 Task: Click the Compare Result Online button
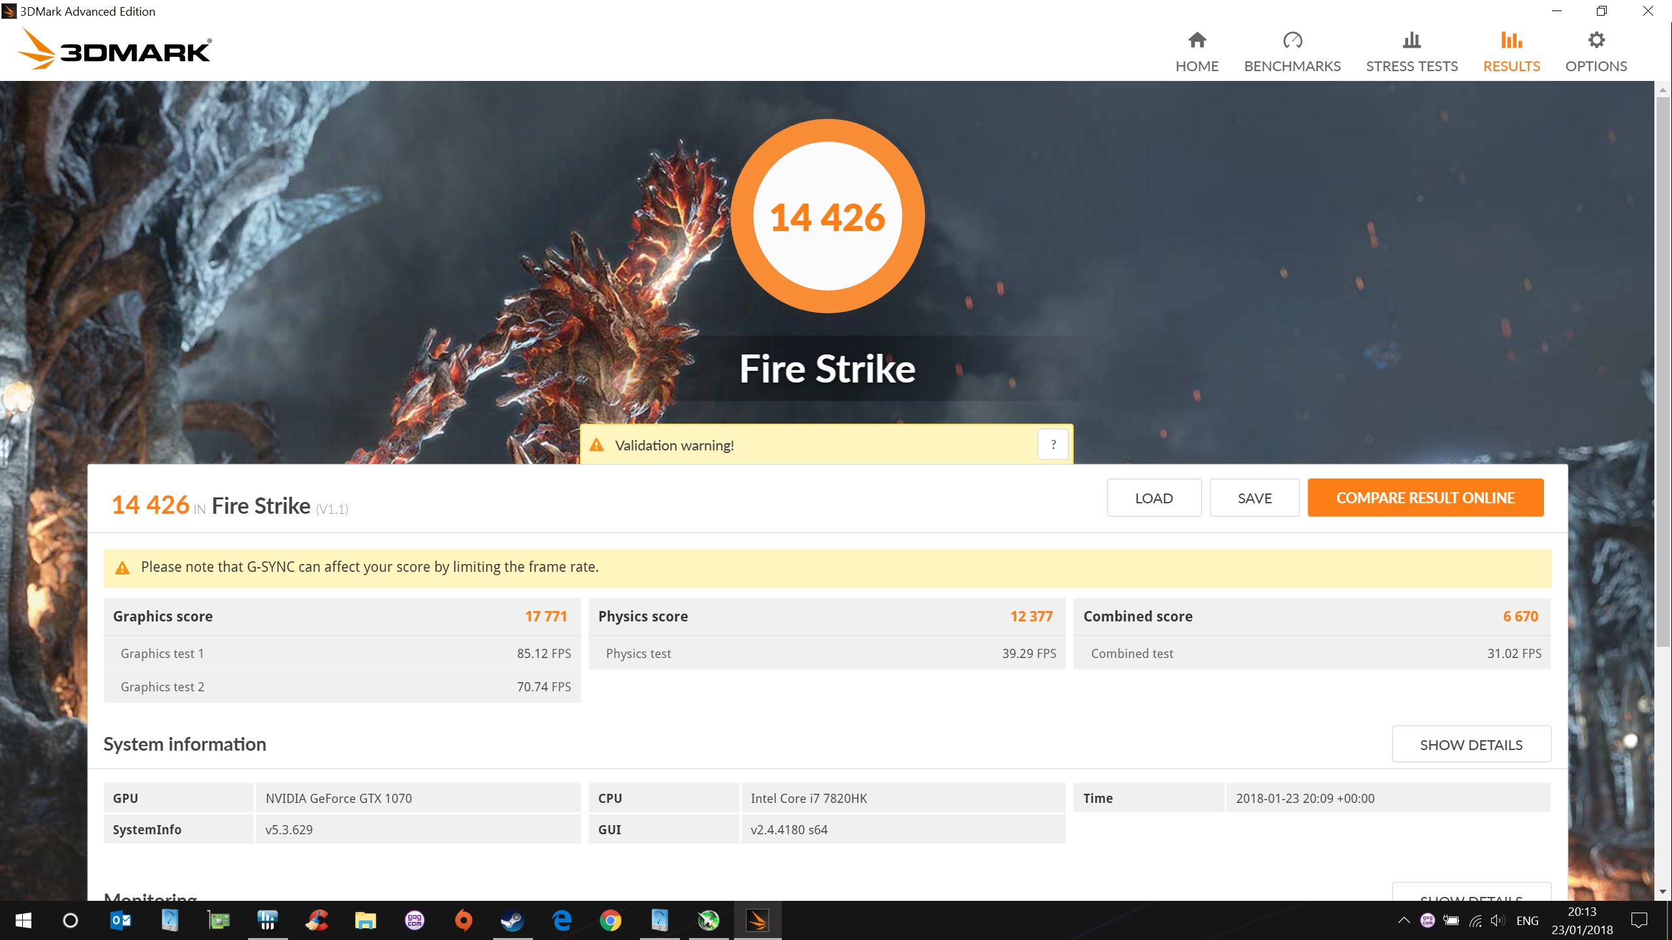(1425, 497)
